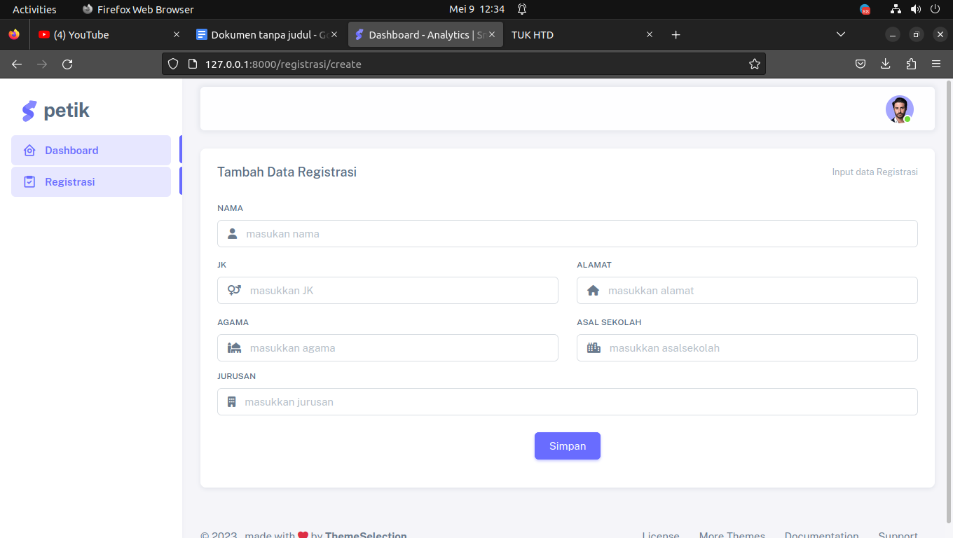Click the petik logo icon
This screenshot has width=953, height=538.
[x=29, y=111]
